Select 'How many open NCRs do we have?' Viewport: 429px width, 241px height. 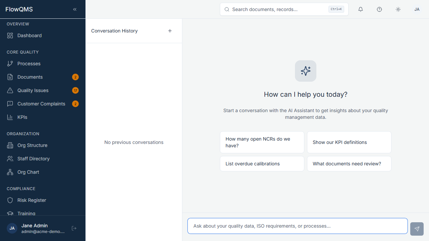[262, 142]
